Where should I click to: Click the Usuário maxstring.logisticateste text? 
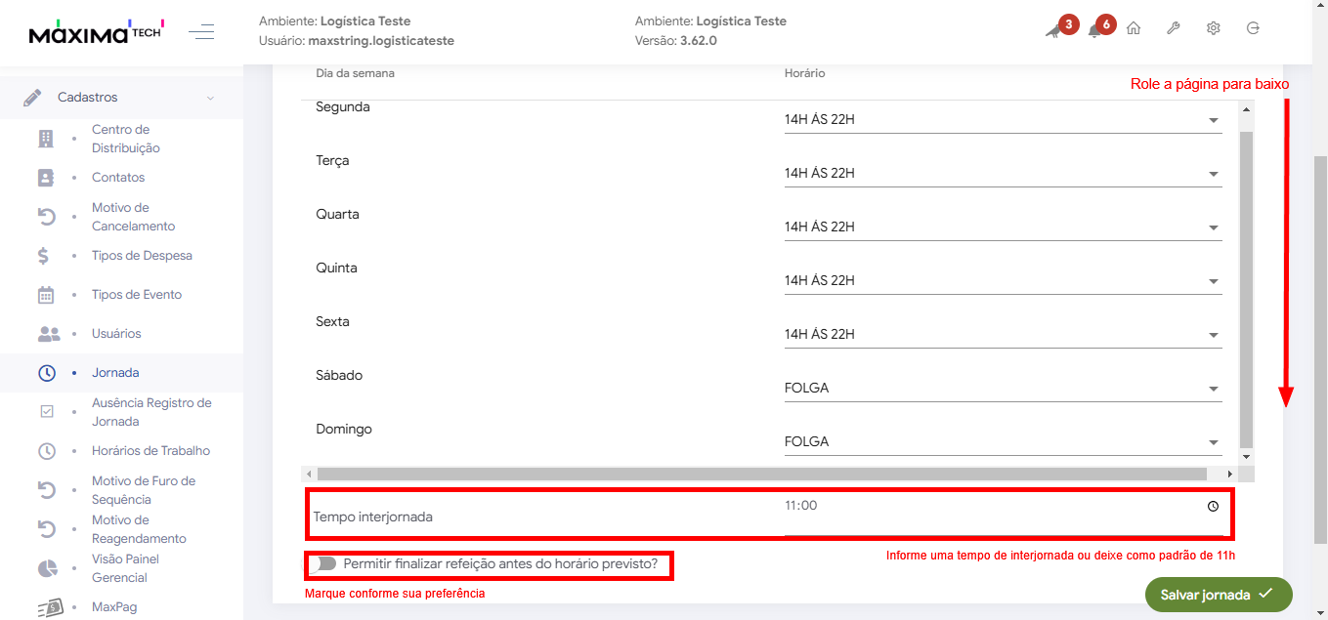[357, 41]
